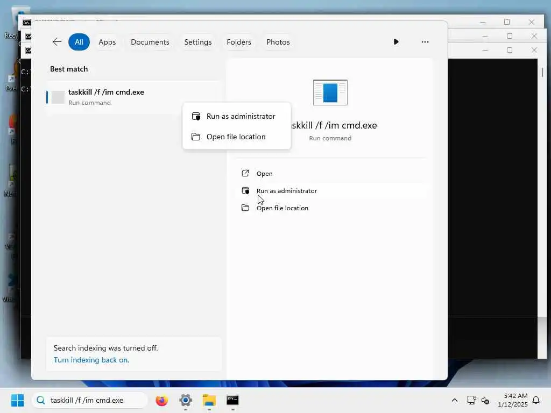551x413 pixels.
Task: Click the Turn indexing back on link
Action: pos(91,360)
